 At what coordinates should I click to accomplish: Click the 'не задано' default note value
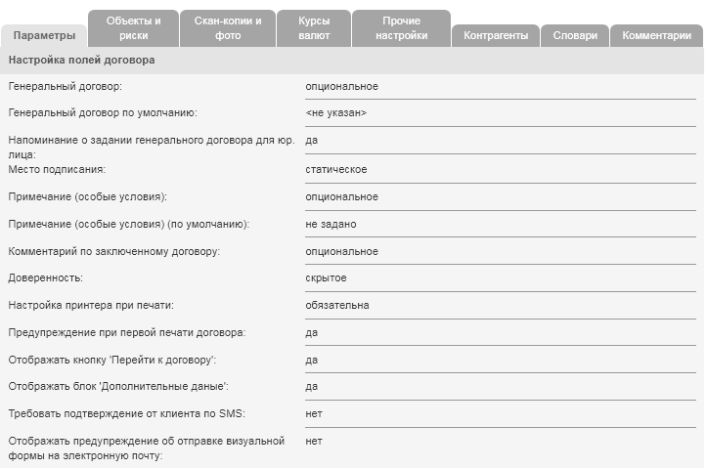pyautogui.click(x=331, y=225)
